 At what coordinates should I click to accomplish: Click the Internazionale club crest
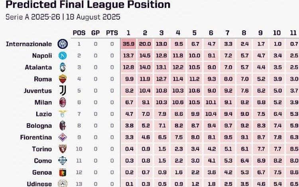(x=63, y=44)
